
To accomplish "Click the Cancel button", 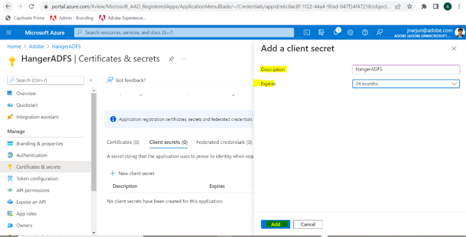I will coord(308,224).
